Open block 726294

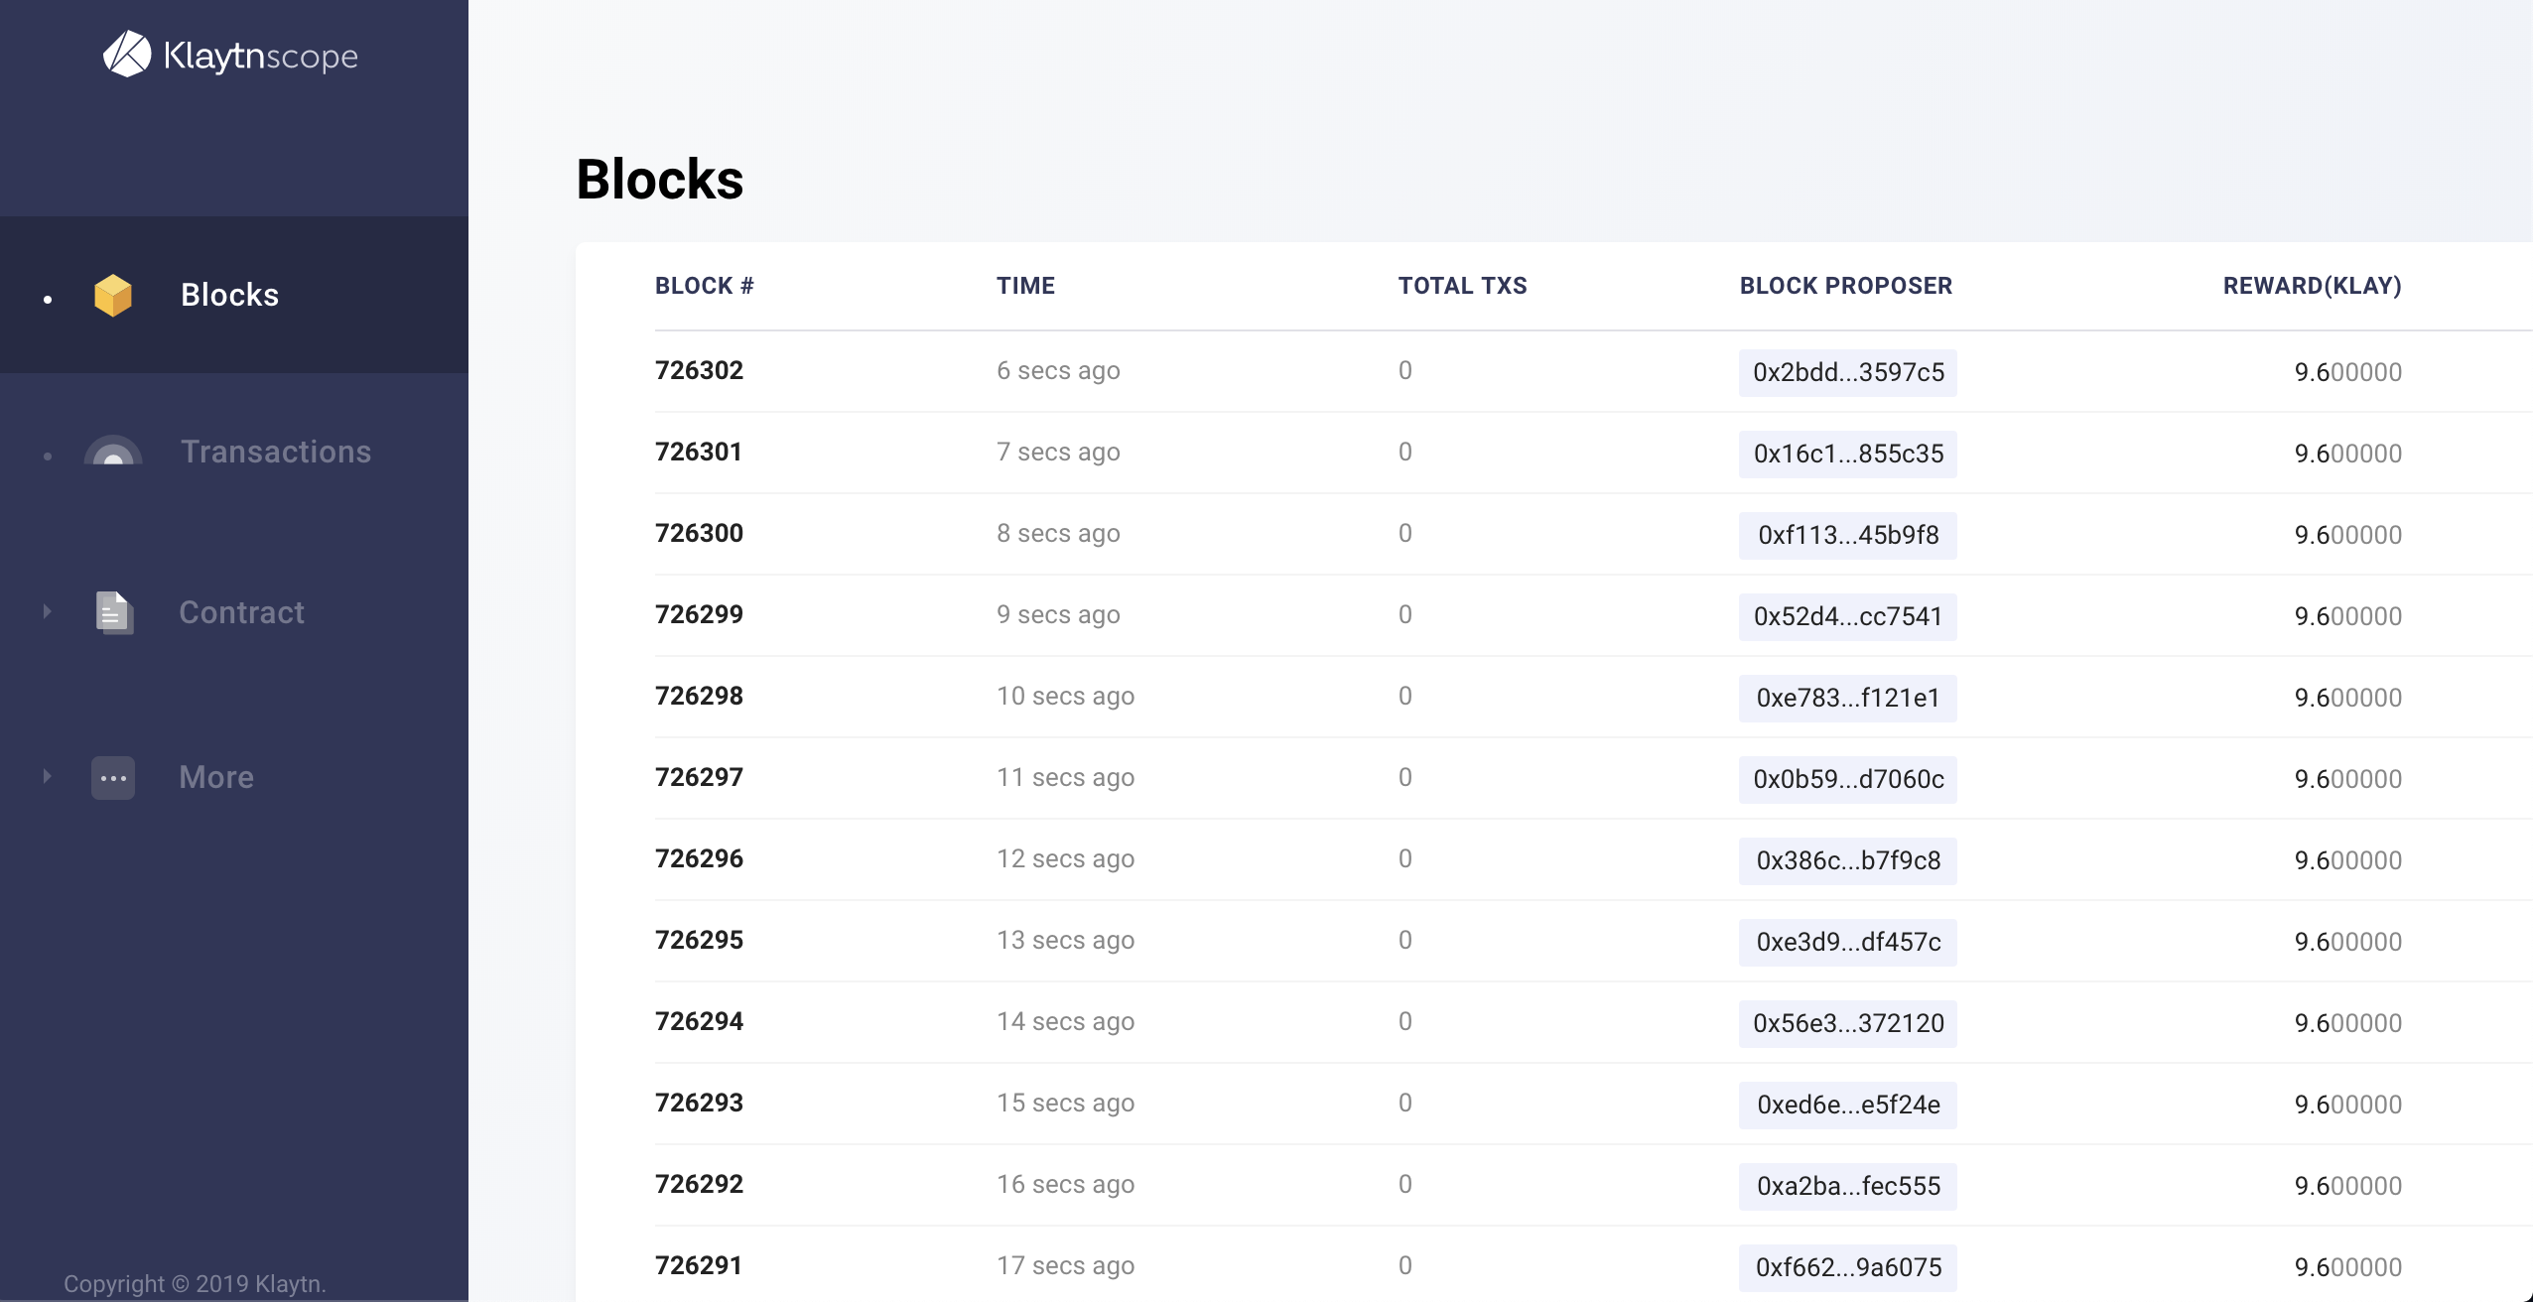coord(699,1021)
